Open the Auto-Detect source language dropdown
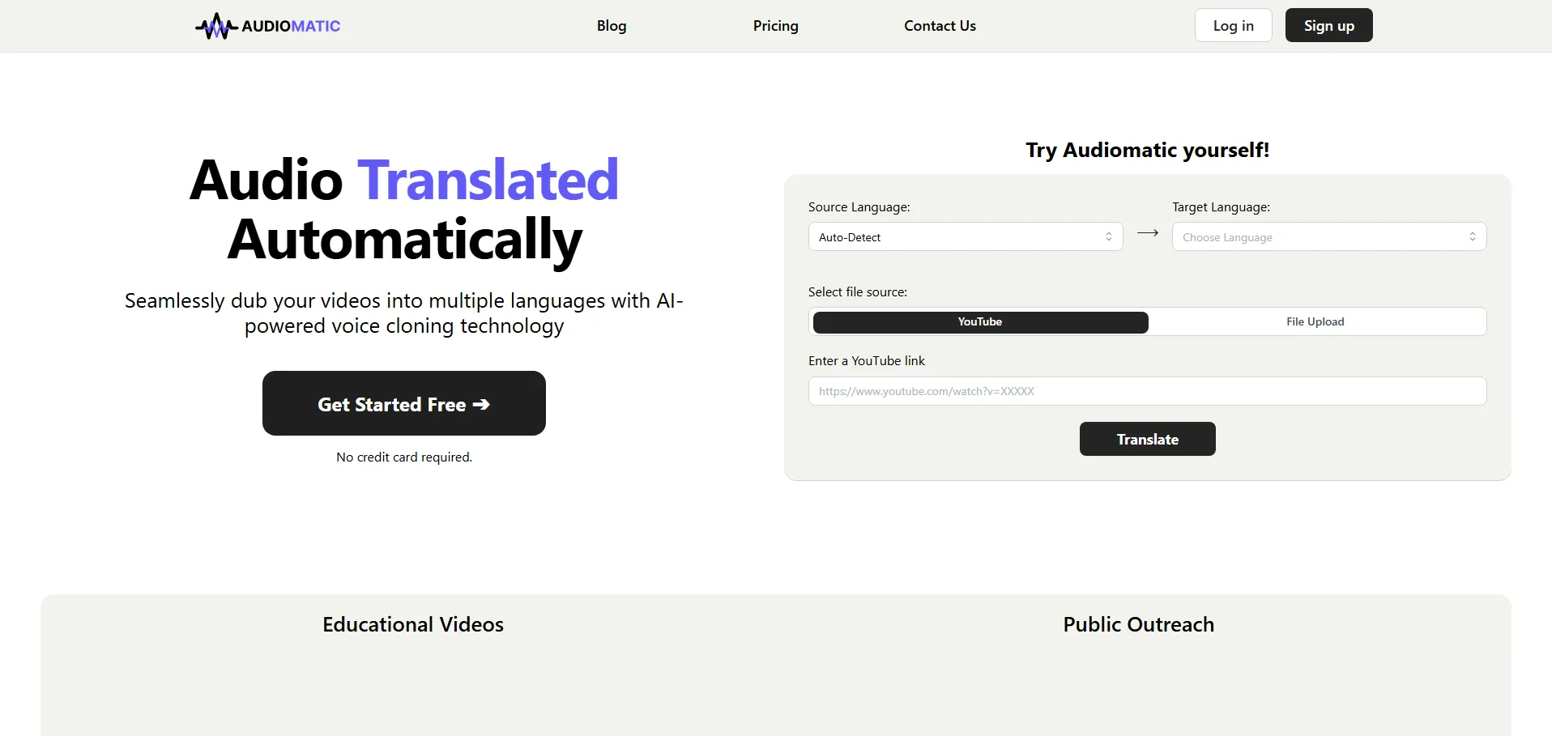Image resolution: width=1552 pixels, height=736 pixels. pos(956,237)
